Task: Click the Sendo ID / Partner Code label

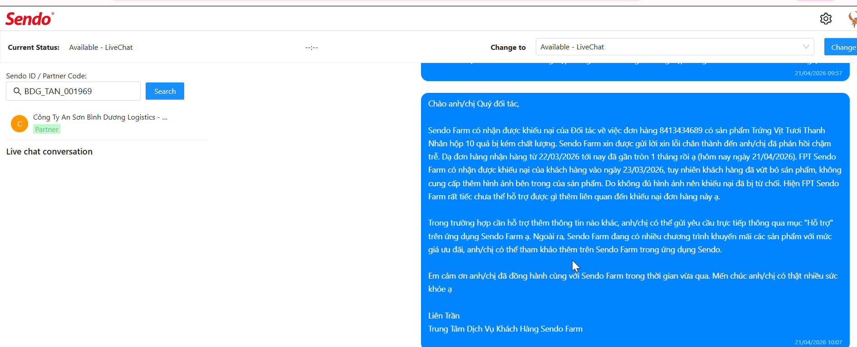Action: pos(46,76)
